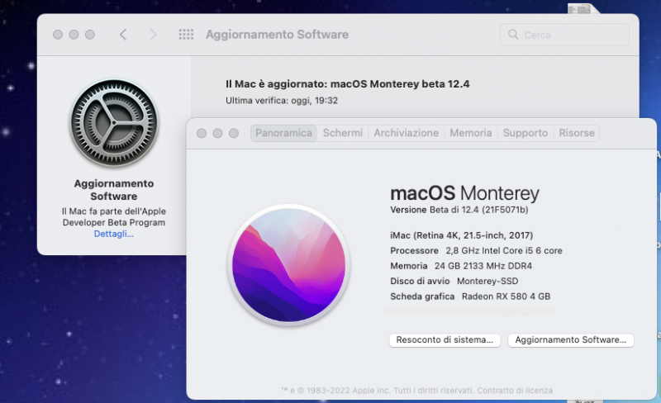Click Disco di avvio Monterey-SSD line
Screen dimensions: 661x403
454,281
